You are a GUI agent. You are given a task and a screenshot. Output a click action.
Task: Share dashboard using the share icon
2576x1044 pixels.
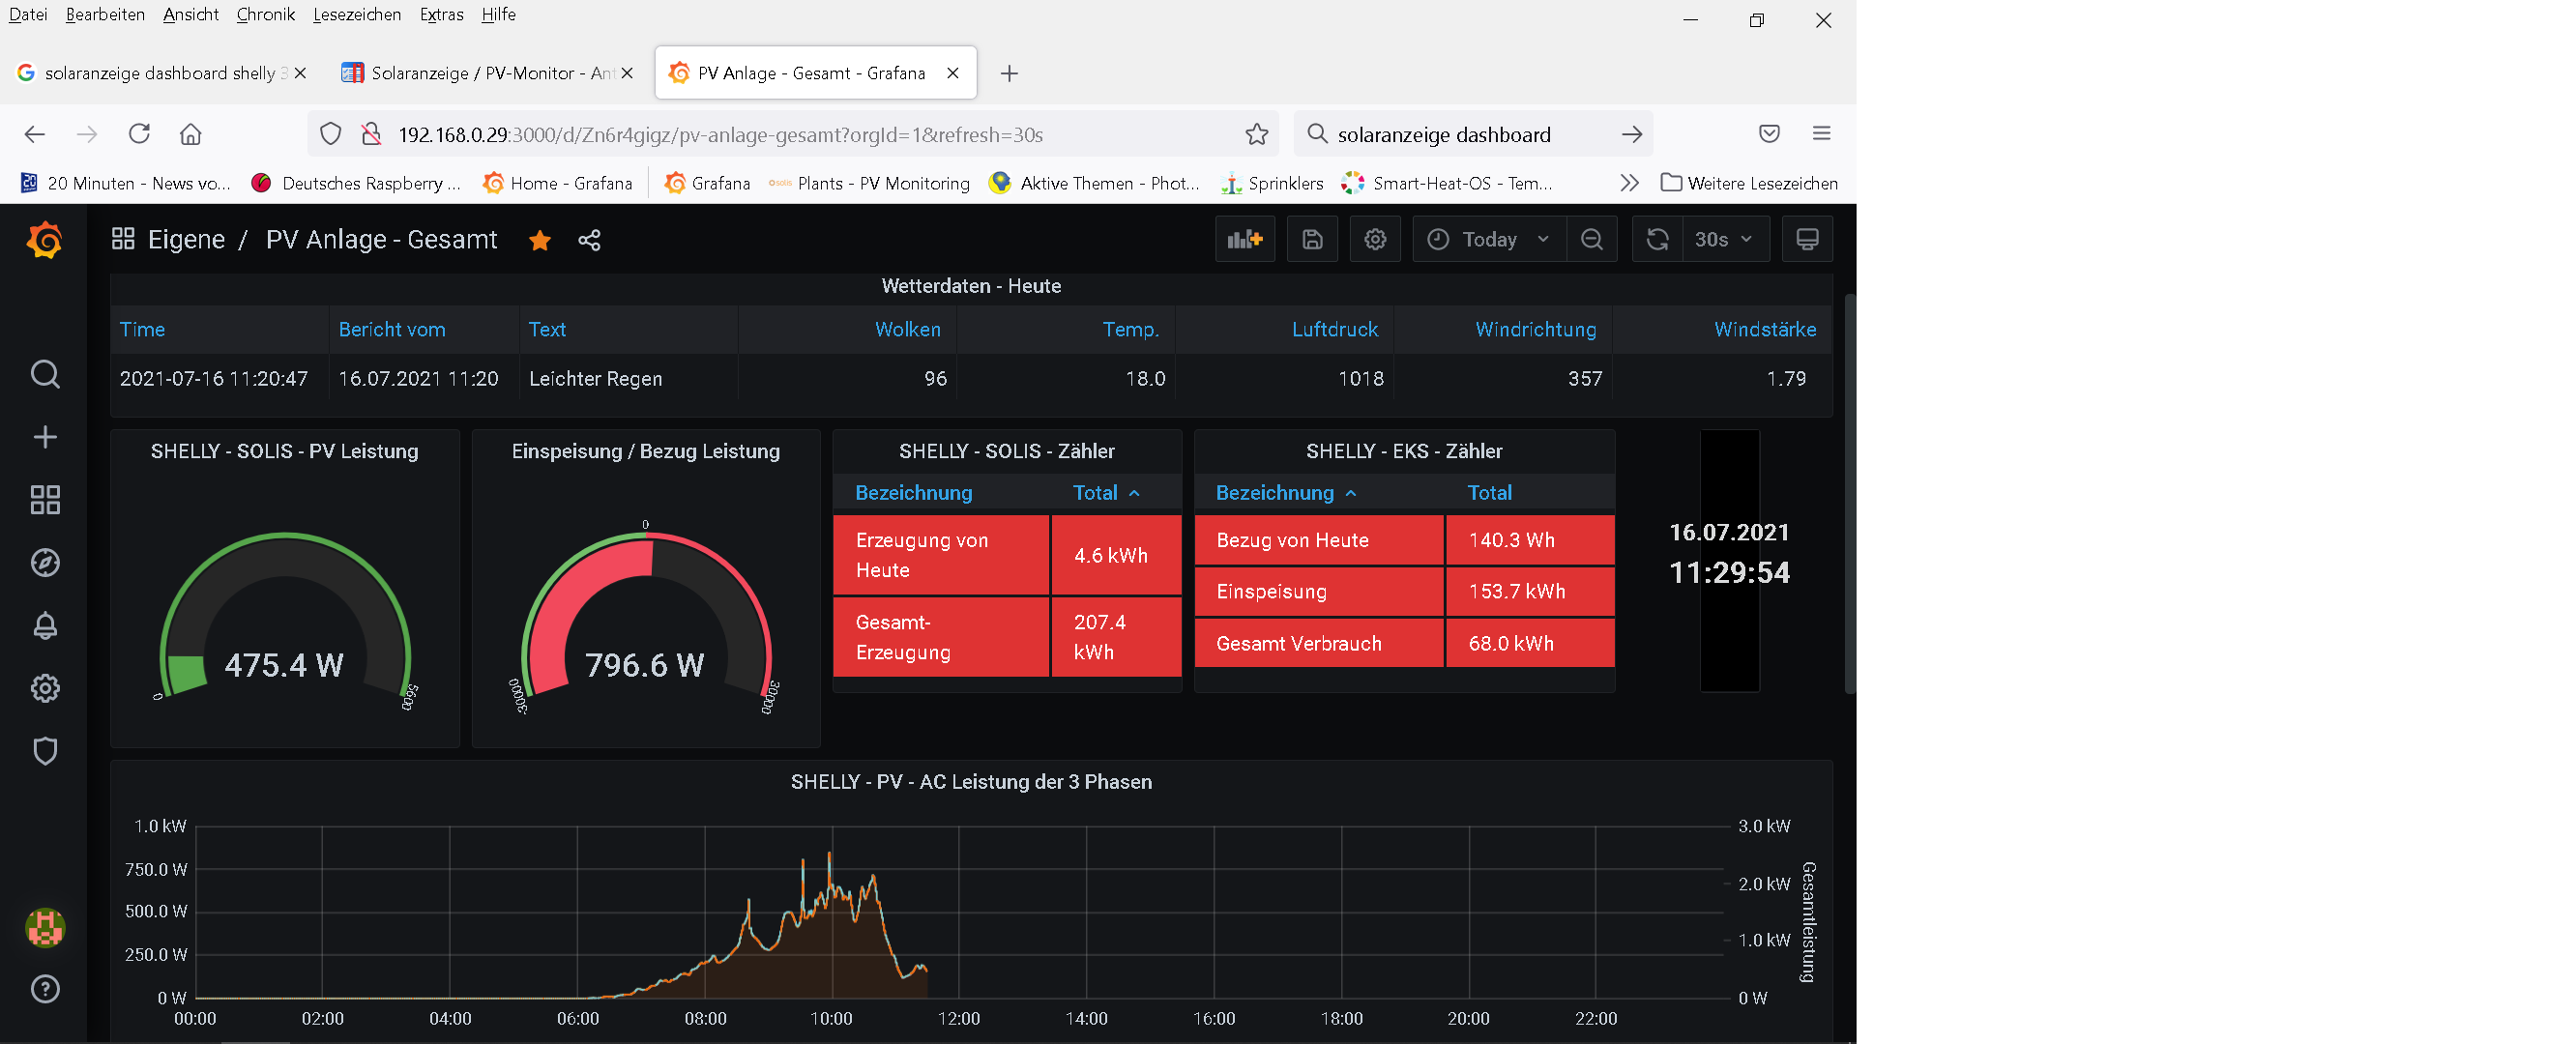tap(589, 240)
